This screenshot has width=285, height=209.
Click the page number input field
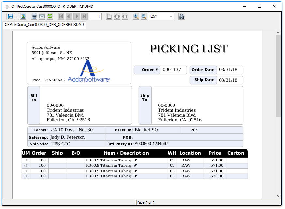(x=95, y=16)
